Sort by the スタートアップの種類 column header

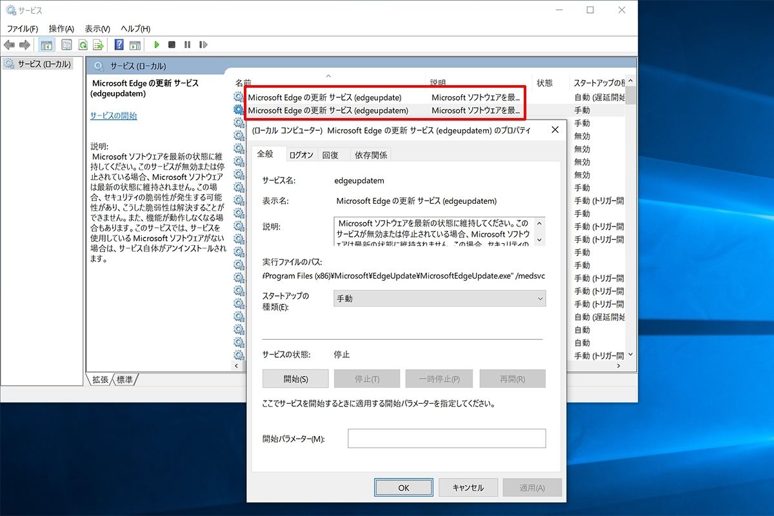[x=599, y=83]
